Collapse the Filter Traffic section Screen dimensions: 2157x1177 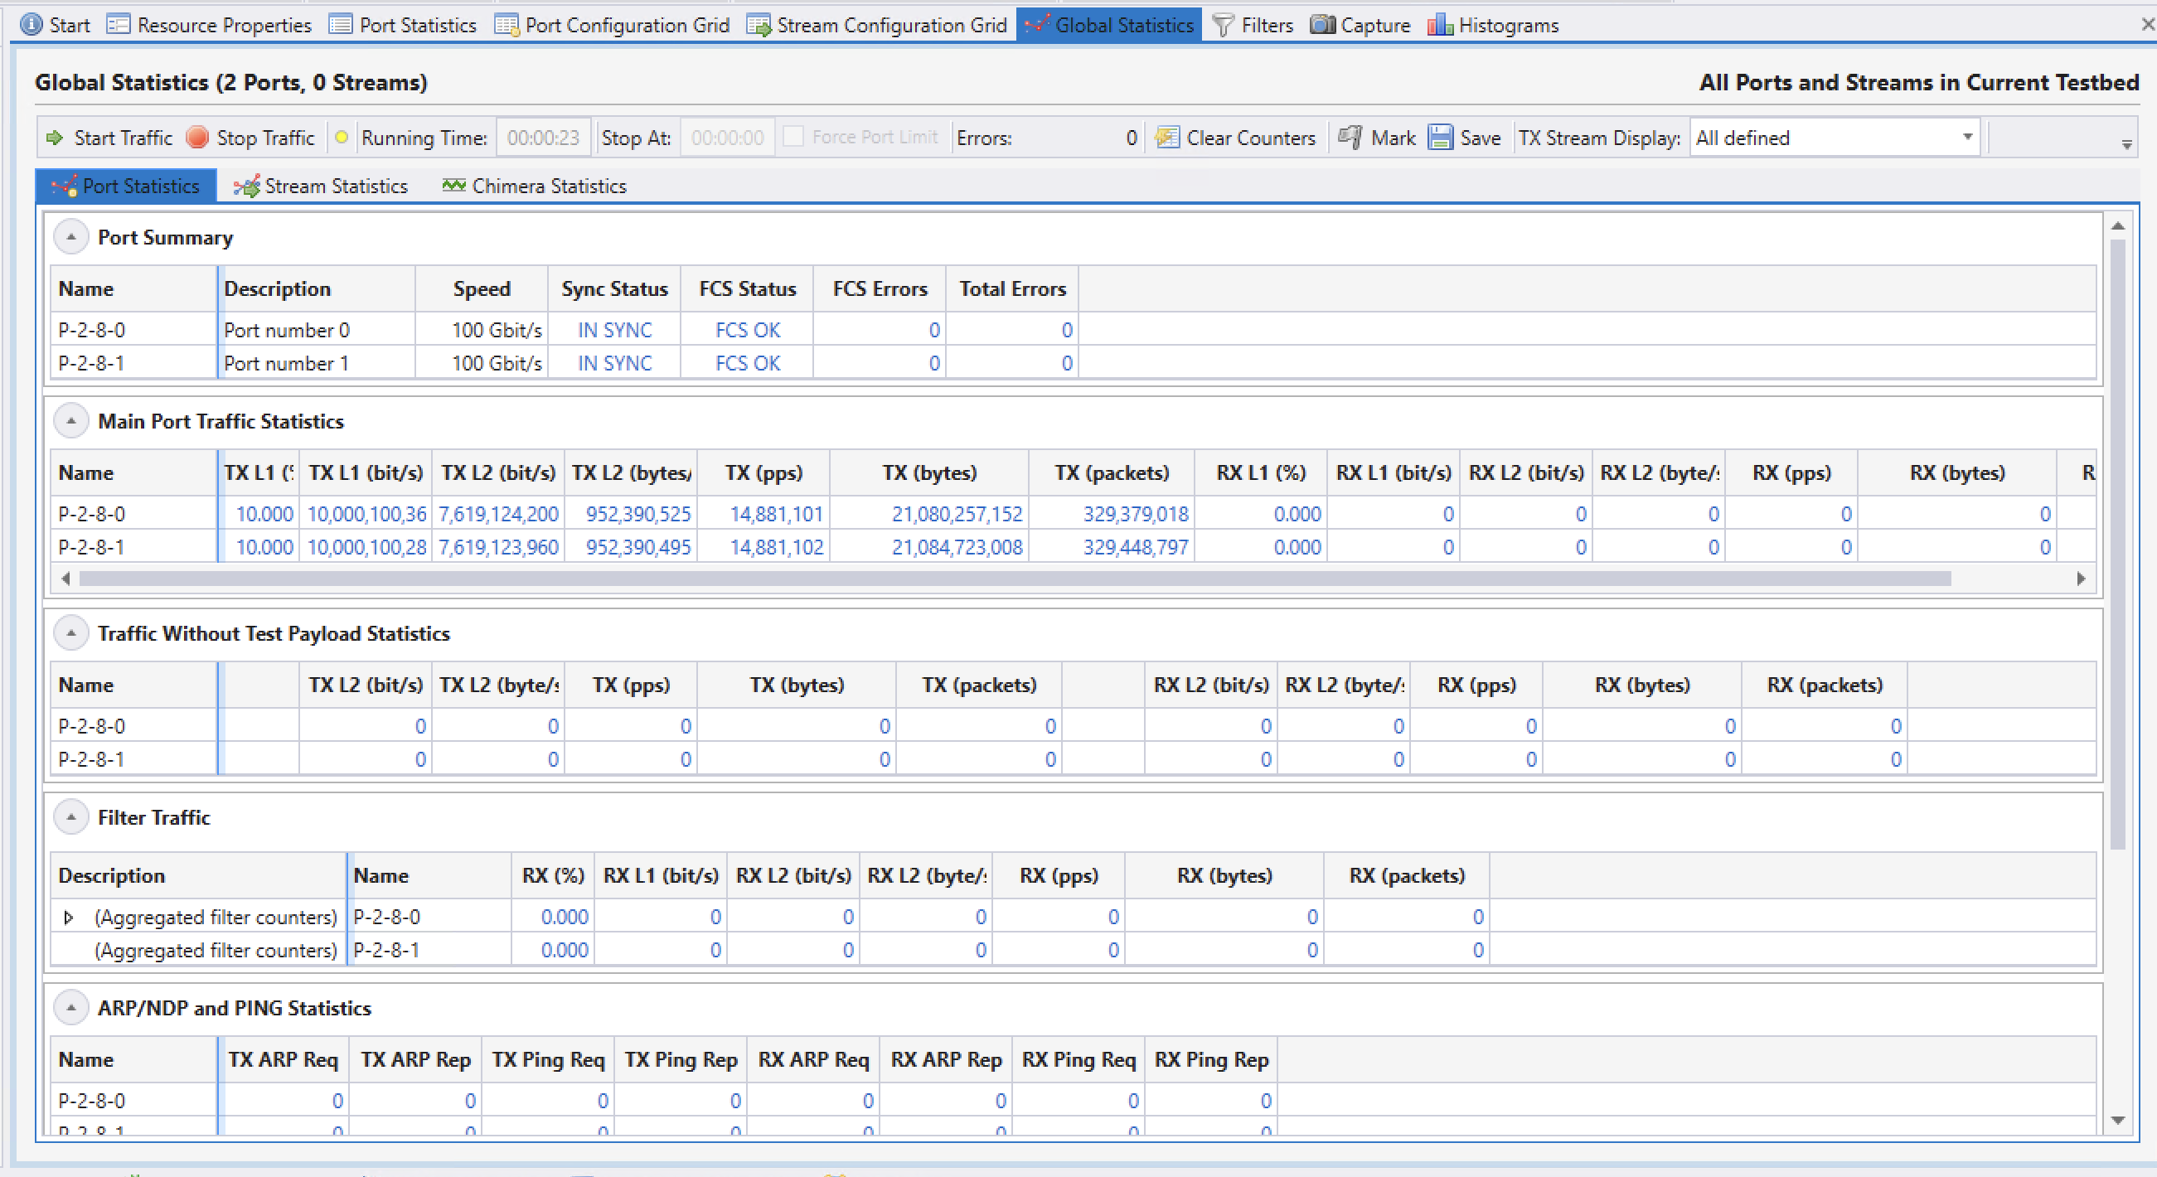[x=71, y=816]
